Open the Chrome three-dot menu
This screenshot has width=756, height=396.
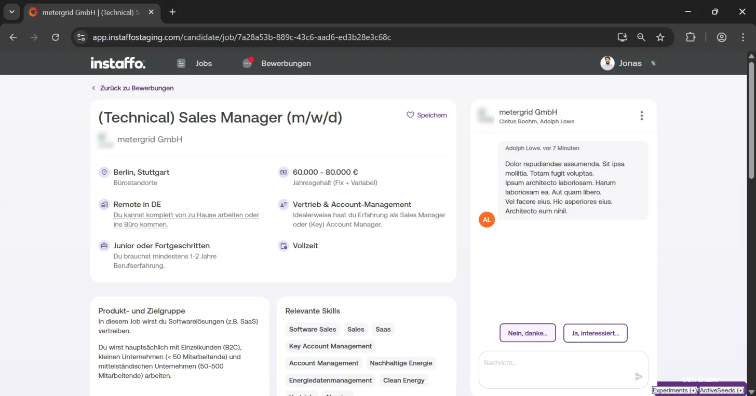tap(743, 37)
